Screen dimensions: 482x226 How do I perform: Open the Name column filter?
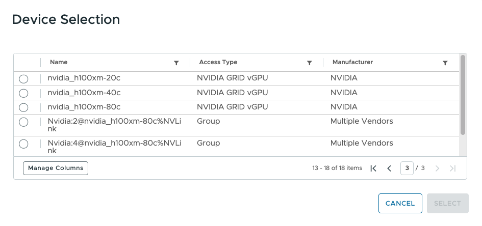pos(176,63)
